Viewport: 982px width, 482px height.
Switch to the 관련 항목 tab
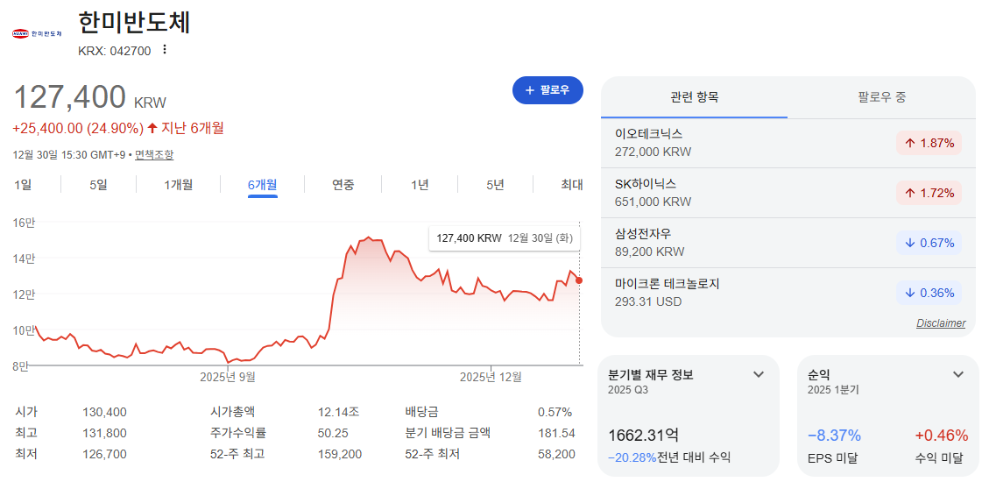click(x=694, y=97)
